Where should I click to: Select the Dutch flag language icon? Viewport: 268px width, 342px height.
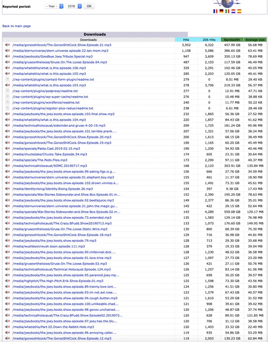(x=233, y=11)
